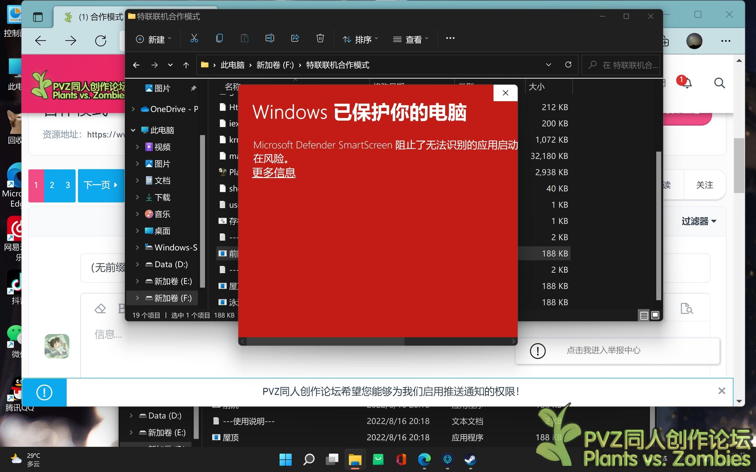756x472 pixels.
Task: Open the 过滤器 filter dropdown on forum
Action: tap(699, 221)
